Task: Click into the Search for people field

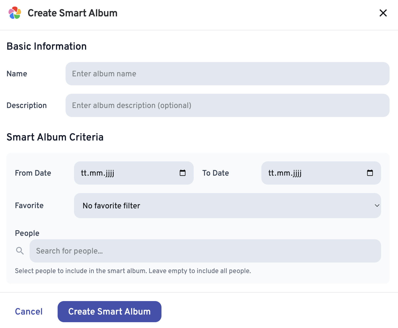Action: 205,251
